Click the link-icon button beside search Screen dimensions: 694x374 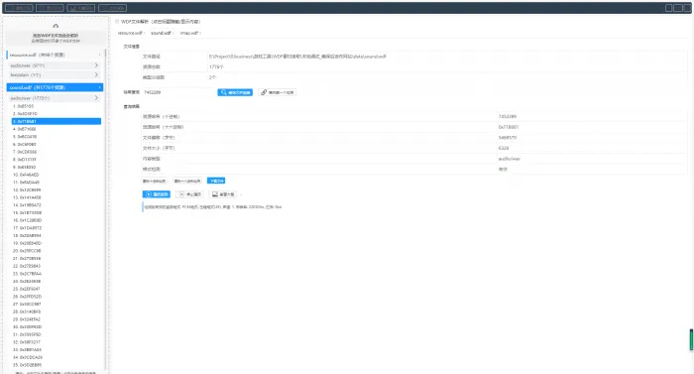point(278,92)
